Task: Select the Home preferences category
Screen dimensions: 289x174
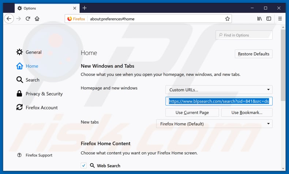Action: pyautogui.click(x=27, y=66)
